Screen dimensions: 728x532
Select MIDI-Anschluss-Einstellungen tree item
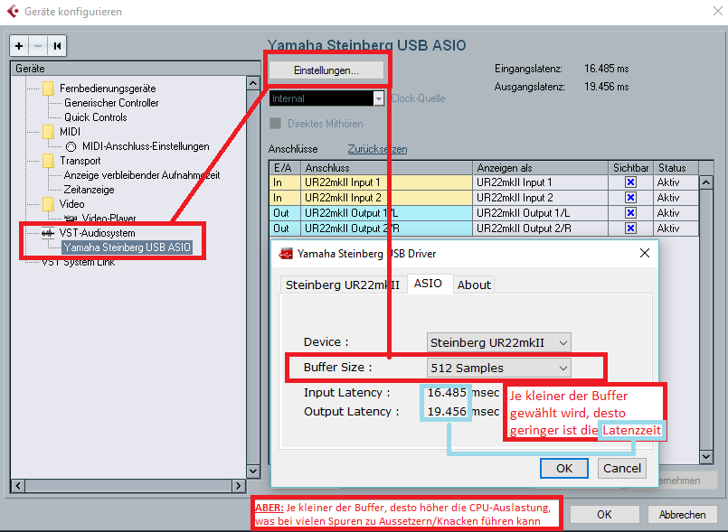pyautogui.click(x=146, y=146)
